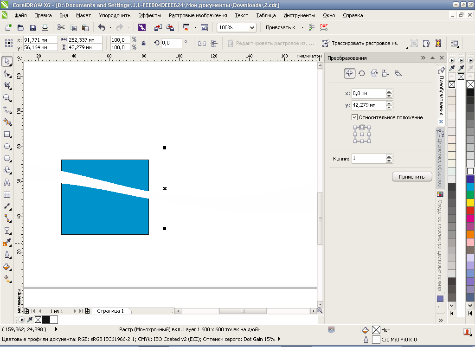Select the Страница 1 page tab

click(110, 311)
